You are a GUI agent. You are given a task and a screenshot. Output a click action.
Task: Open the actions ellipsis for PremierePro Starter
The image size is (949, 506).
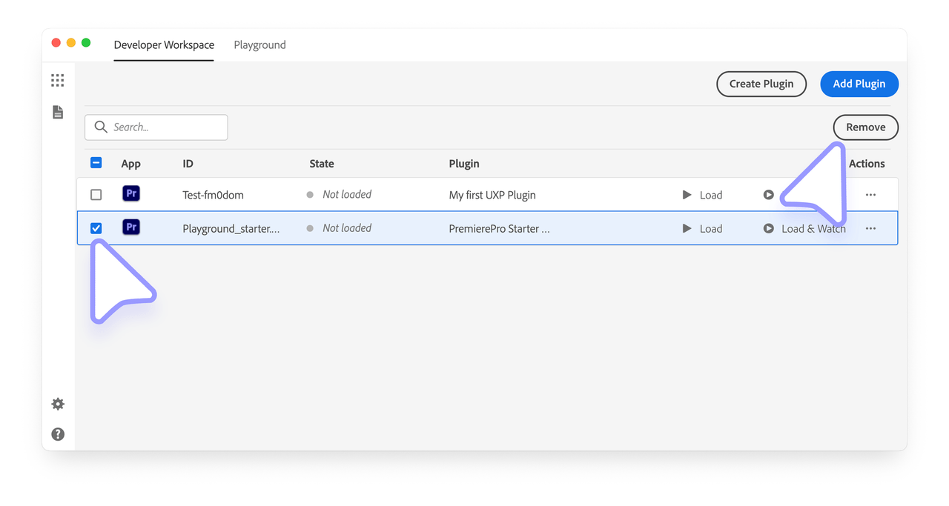[870, 228]
